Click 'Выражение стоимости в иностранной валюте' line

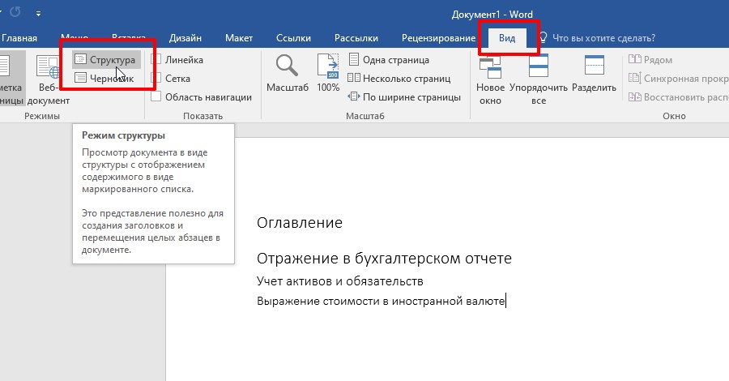tap(381, 301)
